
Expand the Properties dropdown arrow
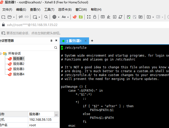tap(39, 17)
